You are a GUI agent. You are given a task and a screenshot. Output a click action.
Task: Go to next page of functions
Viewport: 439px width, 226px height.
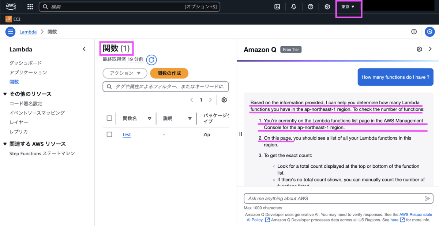210,100
